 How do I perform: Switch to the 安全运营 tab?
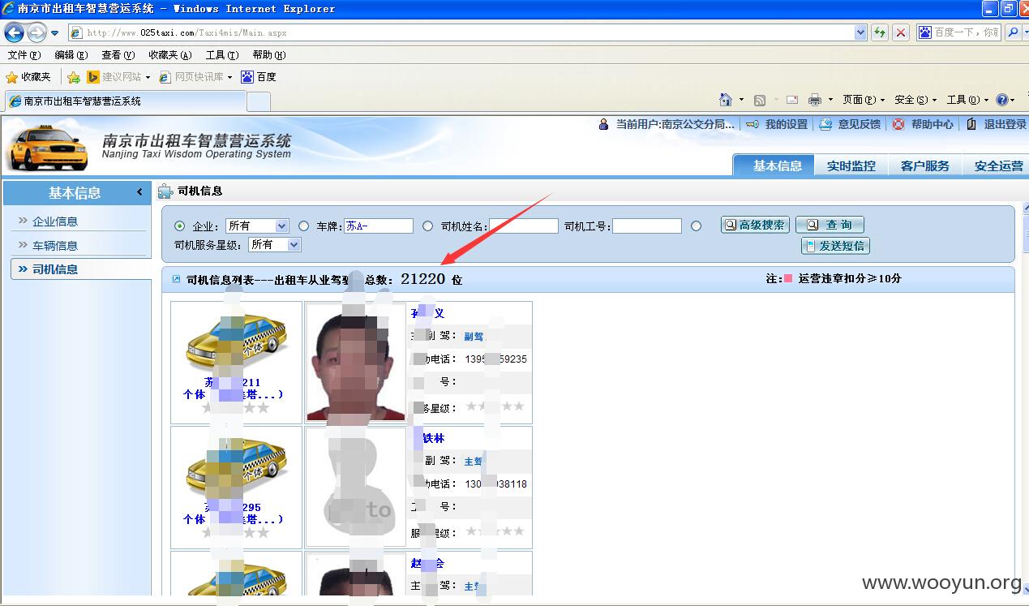(x=997, y=165)
